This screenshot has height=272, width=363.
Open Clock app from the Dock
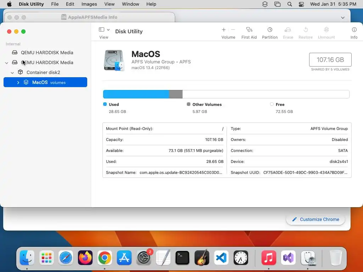241,258
